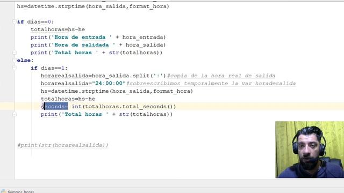Click fold end marker beside print('Total horas ' under dias==0

pyautogui.click(x=15, y=53)
